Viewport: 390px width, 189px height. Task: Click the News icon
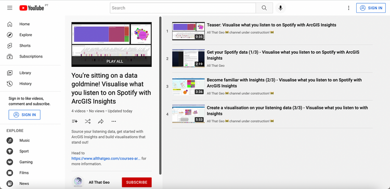[x=10, y=183]
